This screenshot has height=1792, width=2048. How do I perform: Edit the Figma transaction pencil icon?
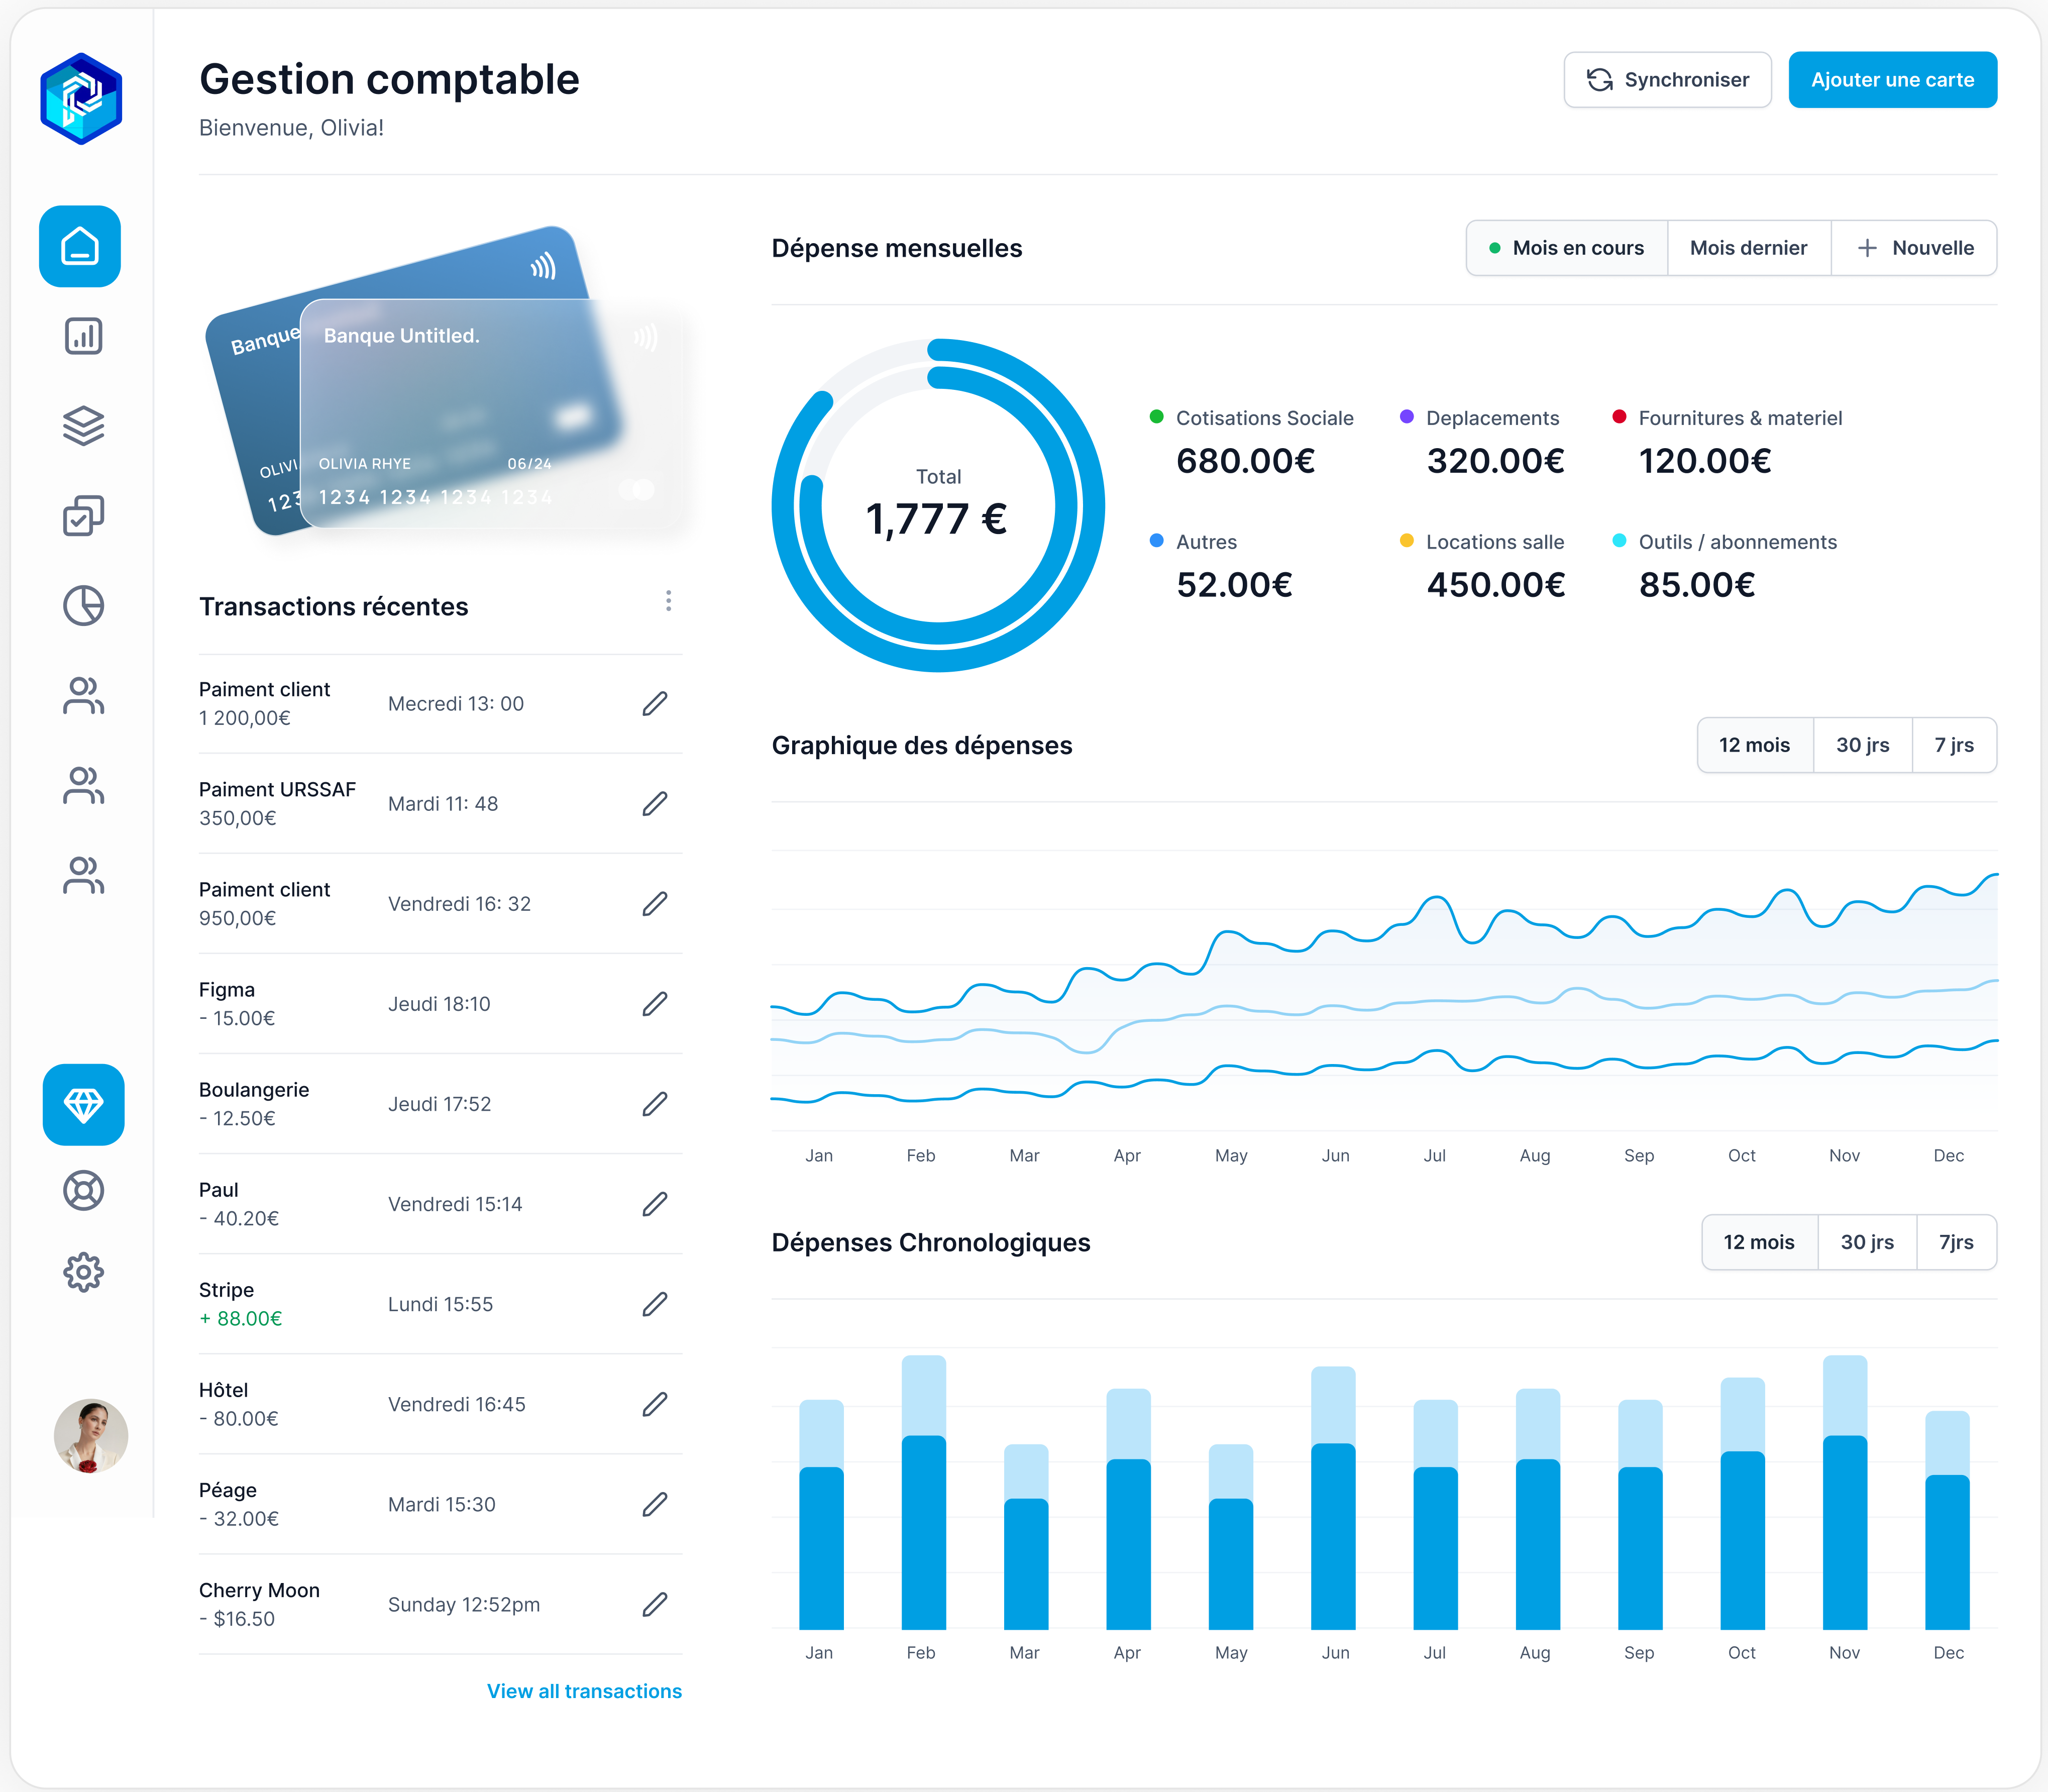coord(654,1004)
